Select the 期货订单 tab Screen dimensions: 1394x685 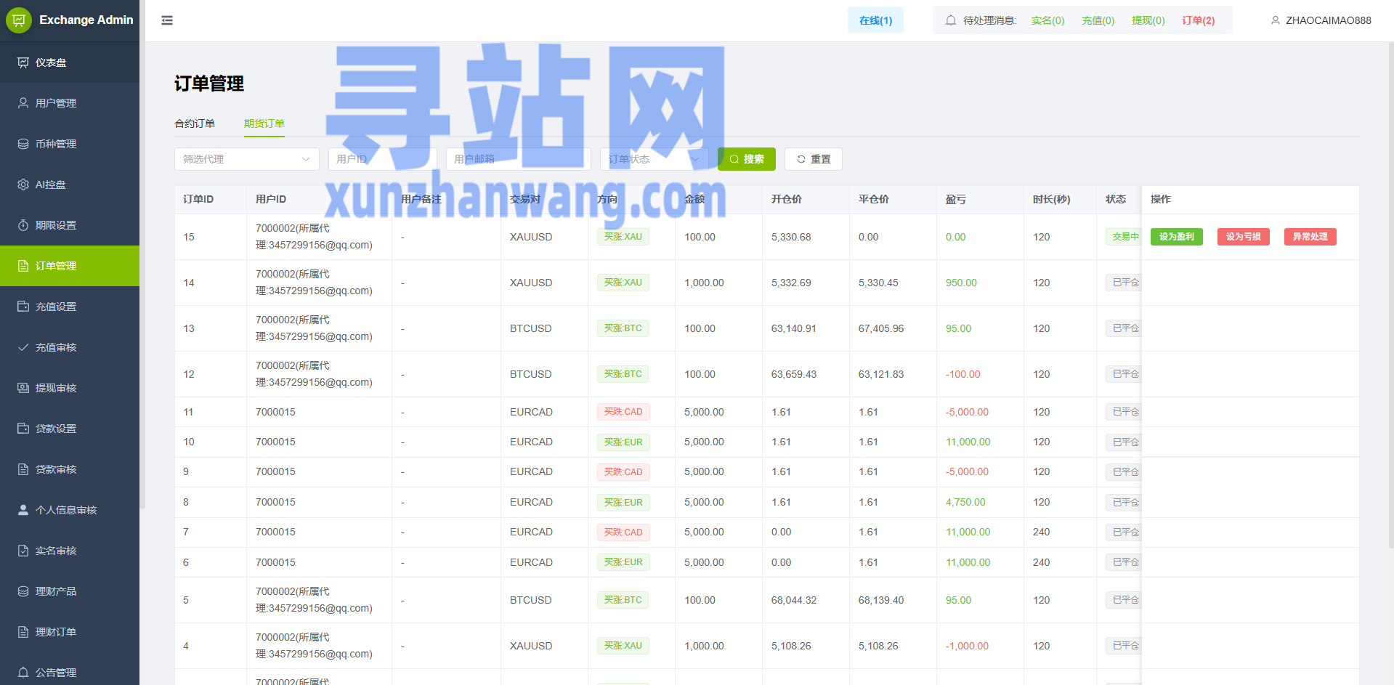264,123
